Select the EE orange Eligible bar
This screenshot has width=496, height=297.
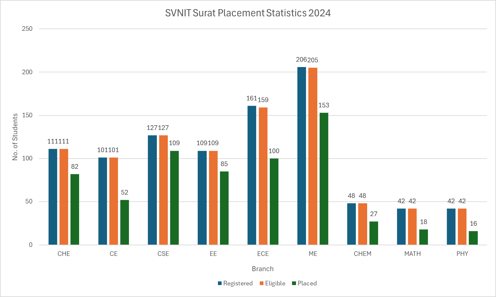[x=213, y=198]
